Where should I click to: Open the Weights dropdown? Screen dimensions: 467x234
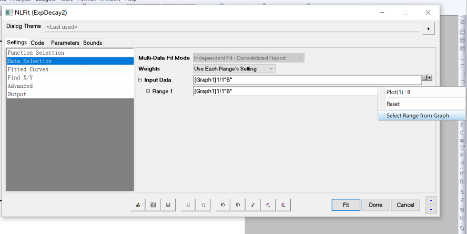tap(234, 68)
